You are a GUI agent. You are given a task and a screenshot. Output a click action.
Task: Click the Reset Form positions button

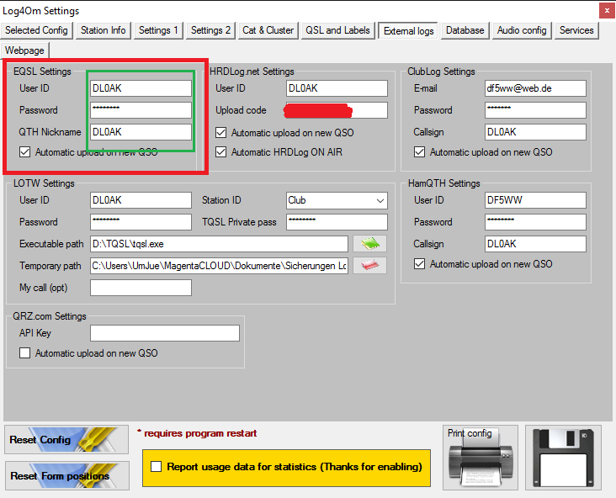click(x=66, y=475)
